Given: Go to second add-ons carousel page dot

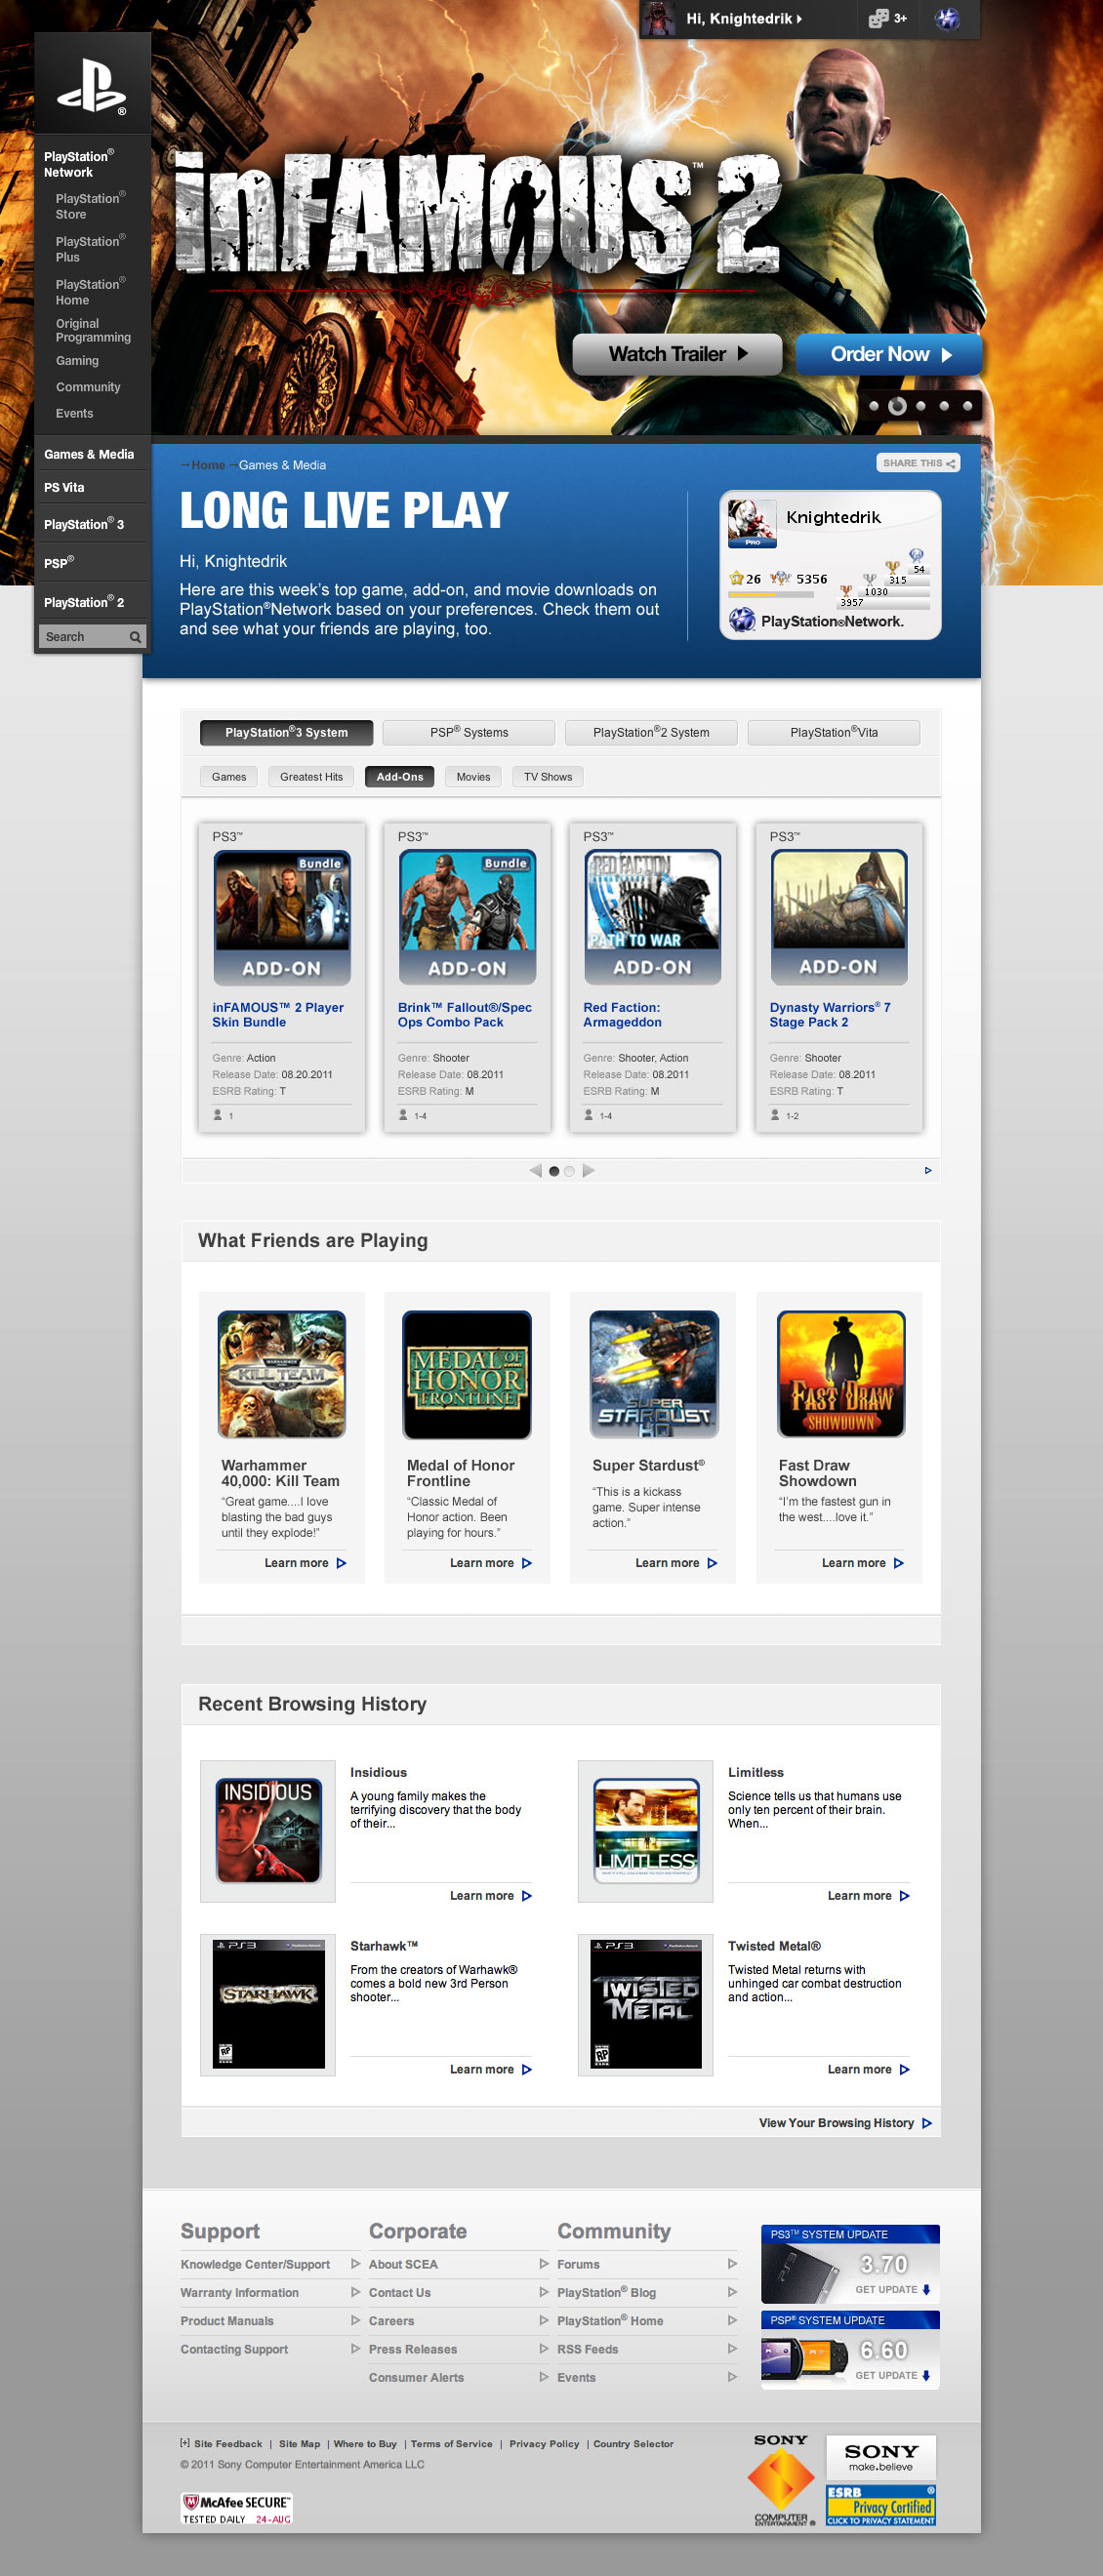Looking at the screenshot, I should 569,1171.
